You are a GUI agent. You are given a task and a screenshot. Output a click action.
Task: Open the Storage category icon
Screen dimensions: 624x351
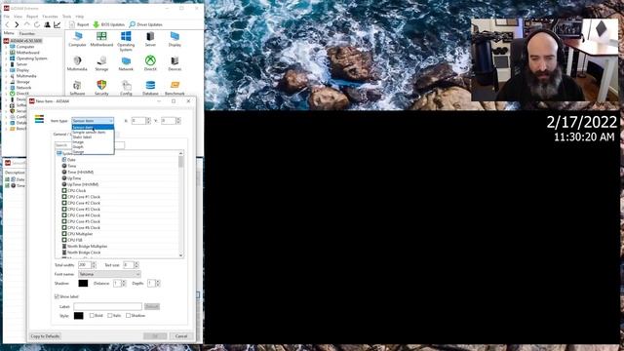click(x=101, y=63)
